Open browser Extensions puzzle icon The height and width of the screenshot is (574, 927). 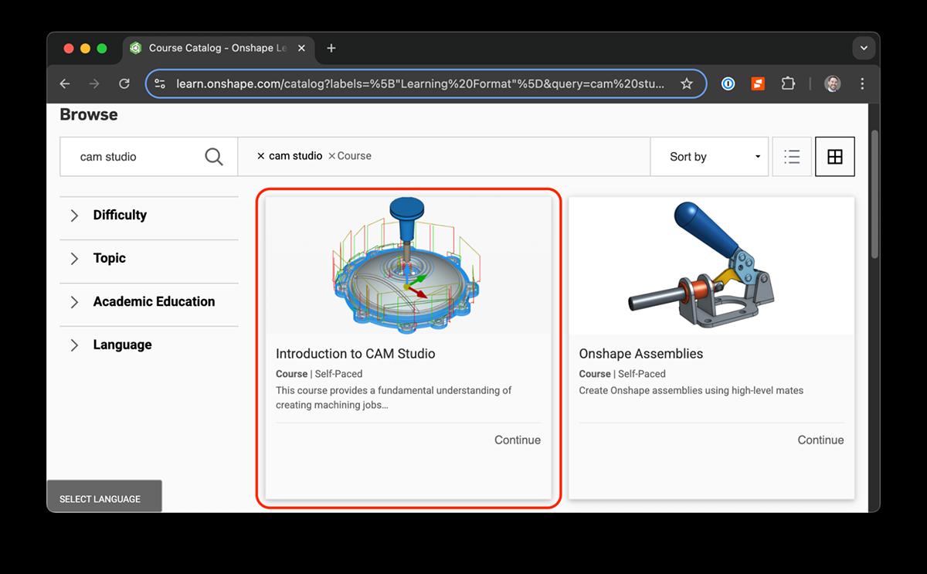(788, 83)
